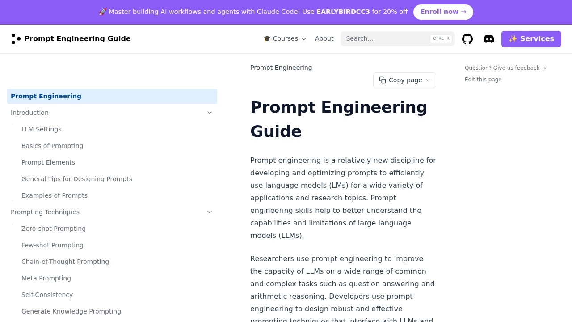Select Prompt Engineering in the sidebar

point(46,96)
